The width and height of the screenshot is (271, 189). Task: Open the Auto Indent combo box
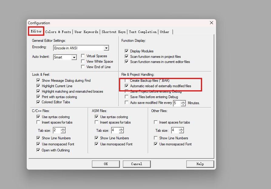pos(74,57)
